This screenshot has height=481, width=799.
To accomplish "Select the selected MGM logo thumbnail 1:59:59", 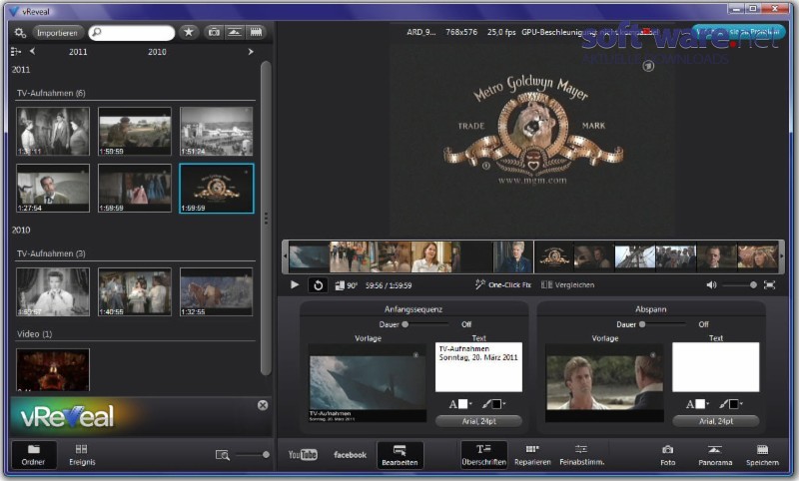I will click(217, 189).
